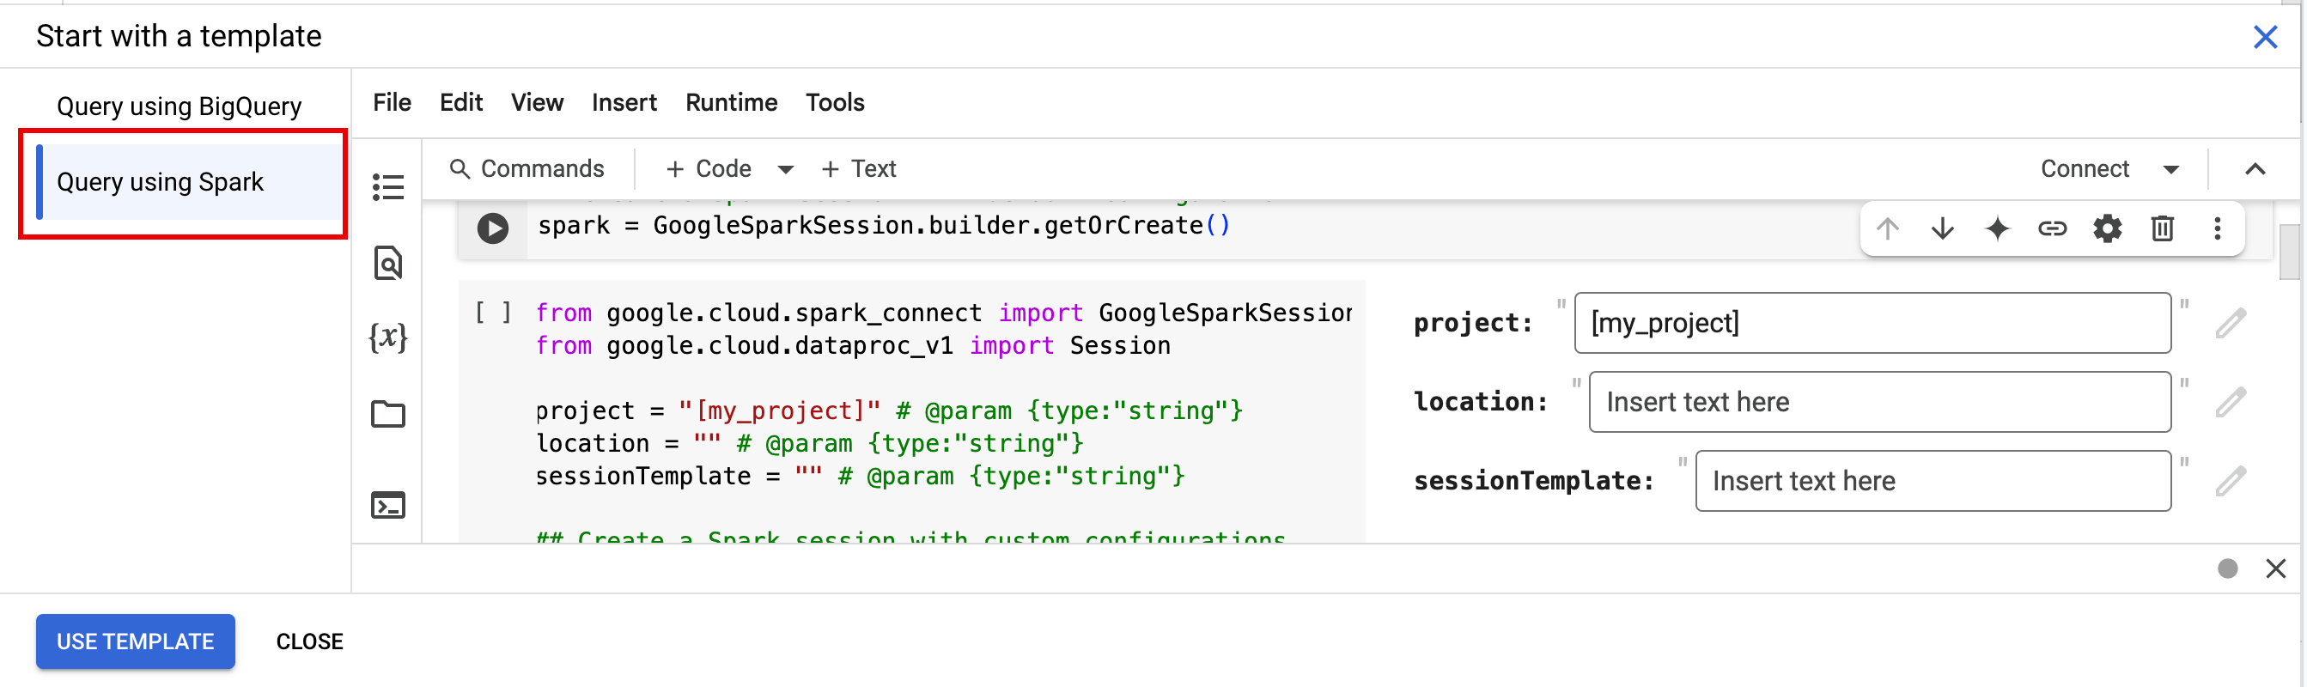This screenshot has height=687, width=2307.
Task: Open cell settings gear icon
Action: pos(2106,228)
